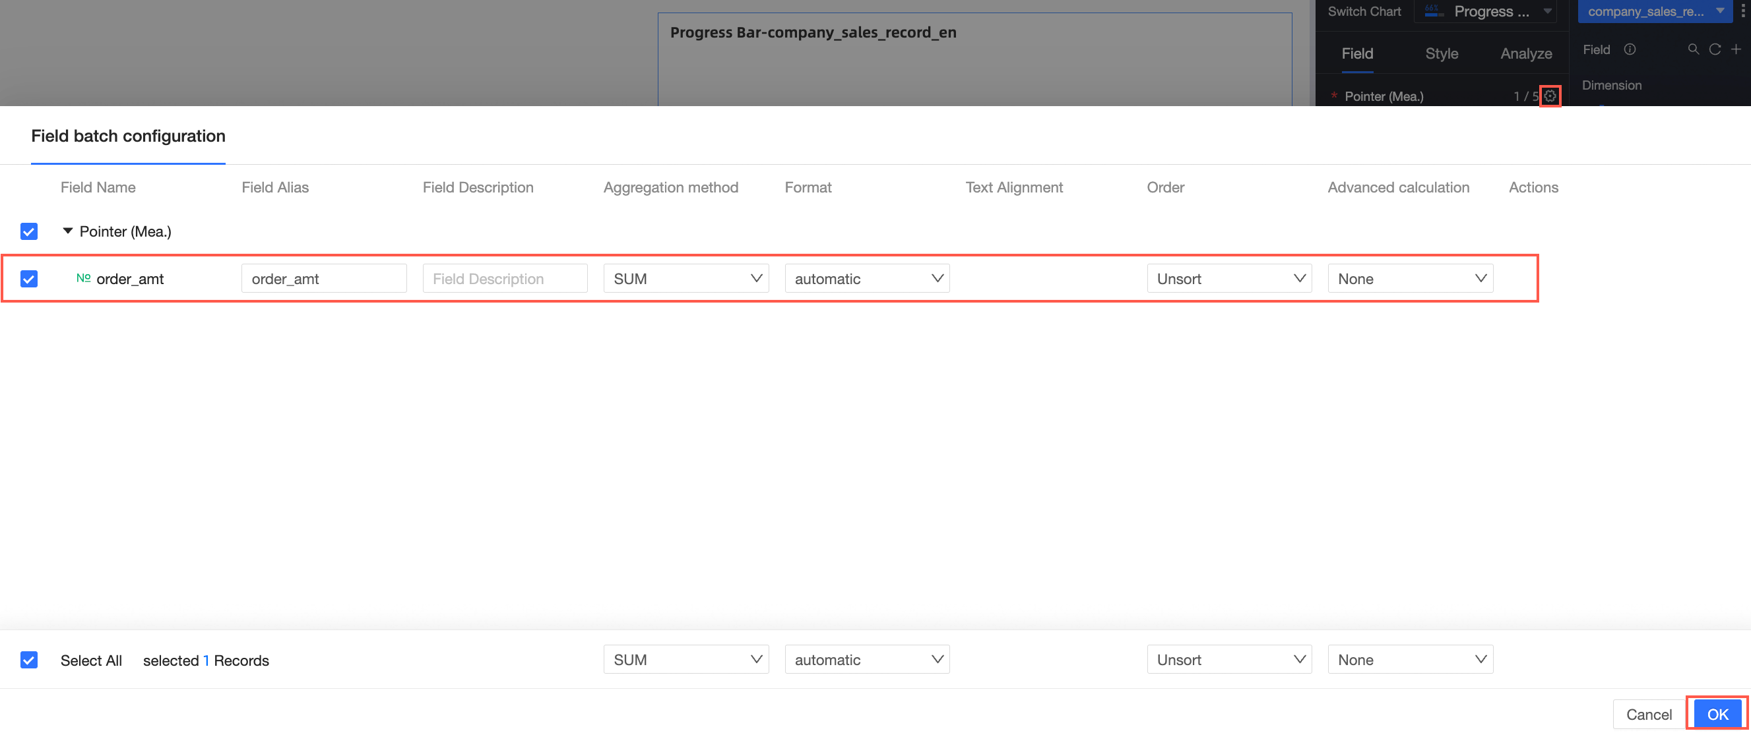
Task: Switch to the Style tab
Action: coord(1441,53)
